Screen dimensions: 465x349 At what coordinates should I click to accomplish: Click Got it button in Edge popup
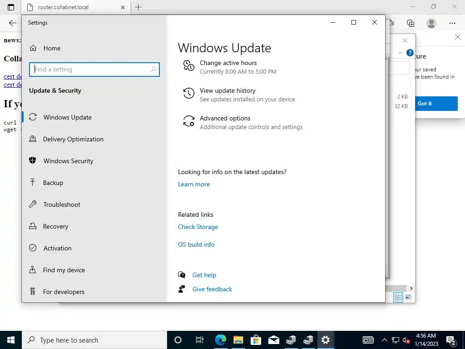(x=436, y=104)
